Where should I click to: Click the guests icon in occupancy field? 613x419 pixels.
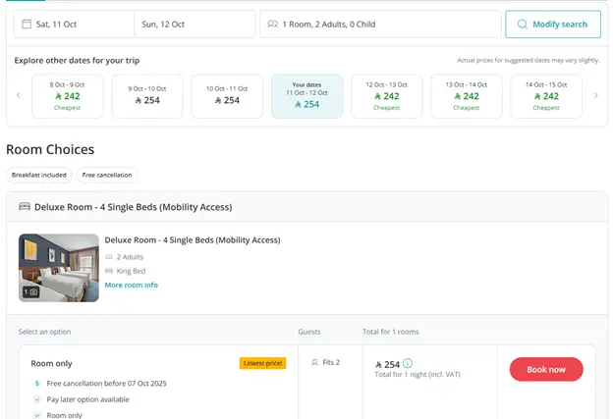click(x=272, y=24)
